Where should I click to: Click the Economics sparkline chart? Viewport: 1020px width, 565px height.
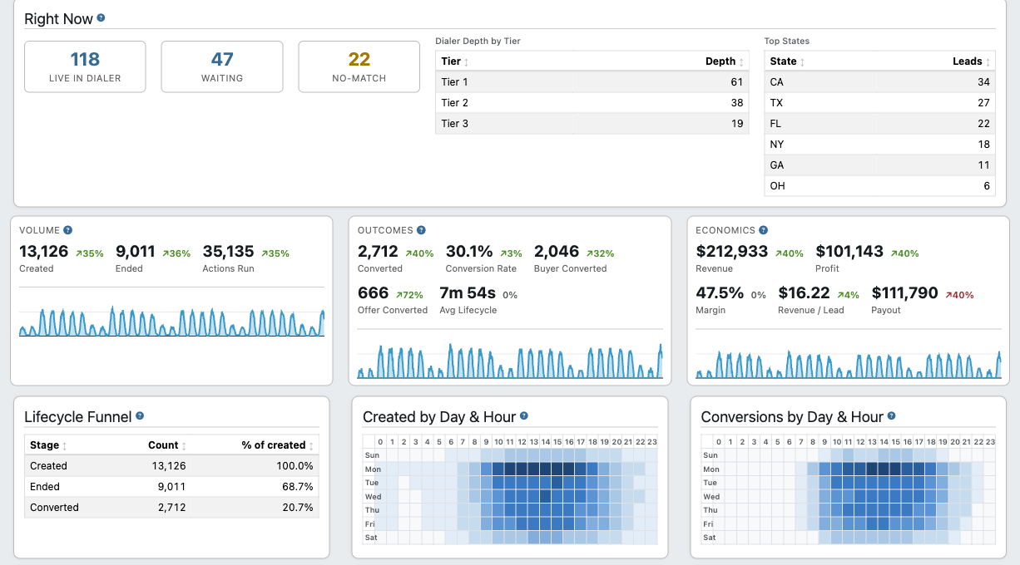tap(849, 364)
